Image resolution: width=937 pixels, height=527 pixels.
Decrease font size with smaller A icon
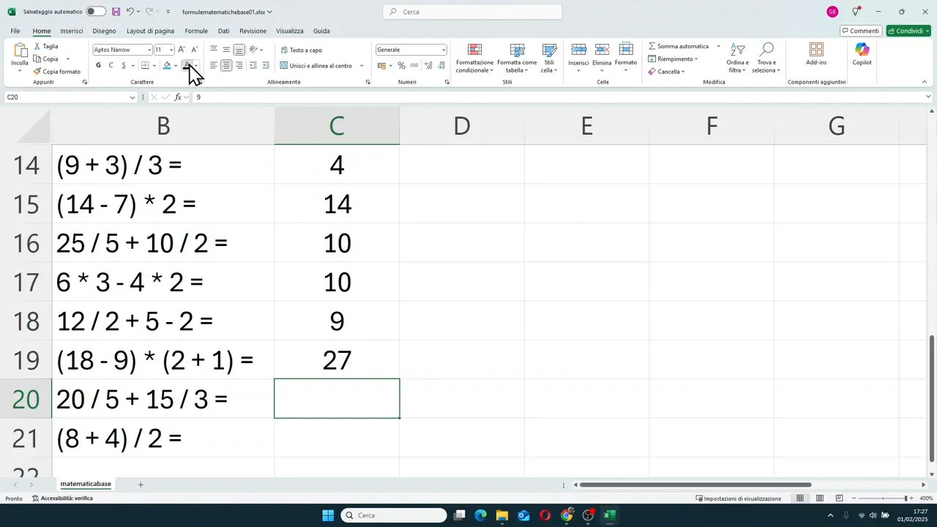194,50
